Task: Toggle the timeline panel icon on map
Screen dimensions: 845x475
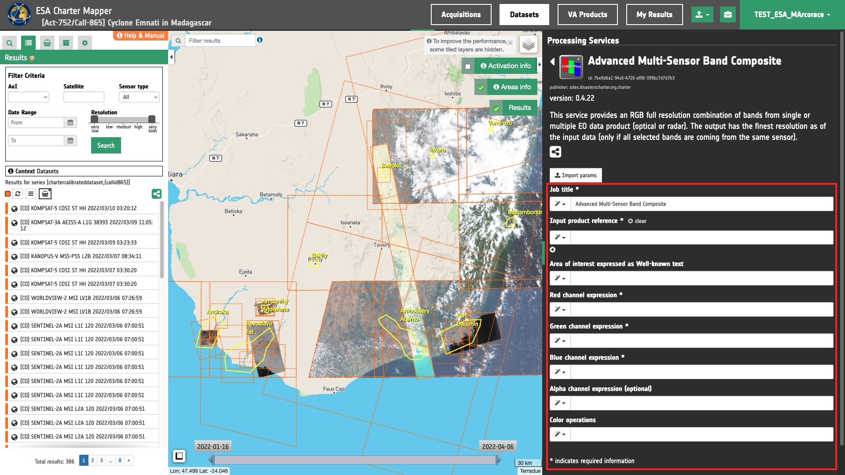Action: [x=179, y=456]
